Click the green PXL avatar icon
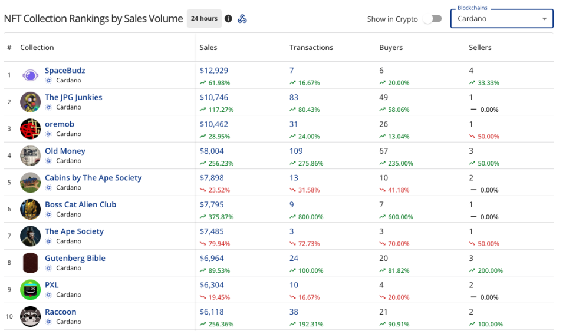The height and width of the screenshot is (331, 566). coord(31,290)
